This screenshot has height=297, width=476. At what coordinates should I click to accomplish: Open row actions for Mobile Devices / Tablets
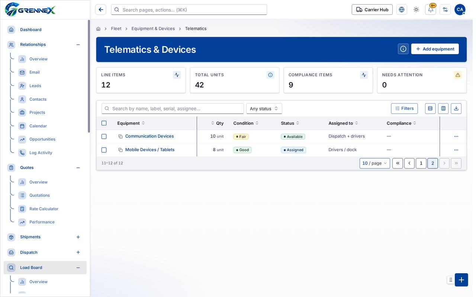456,150
